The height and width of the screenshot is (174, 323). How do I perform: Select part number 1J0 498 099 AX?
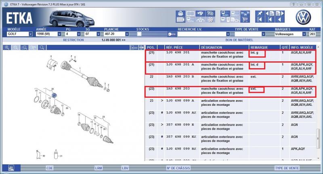point(181,113)
